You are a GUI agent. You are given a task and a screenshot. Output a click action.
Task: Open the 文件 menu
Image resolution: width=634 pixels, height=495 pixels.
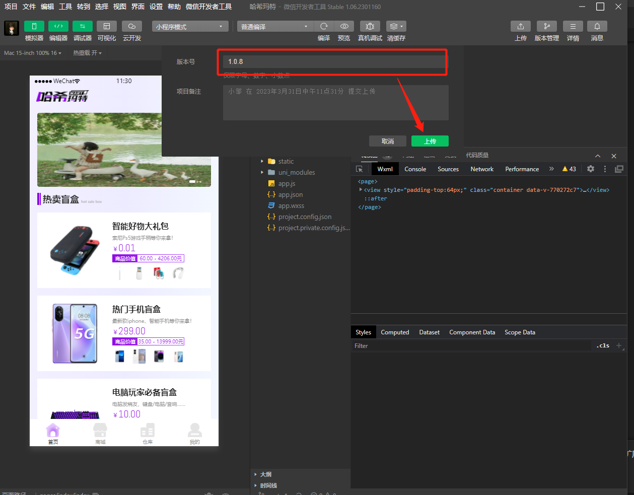[29, 7]
